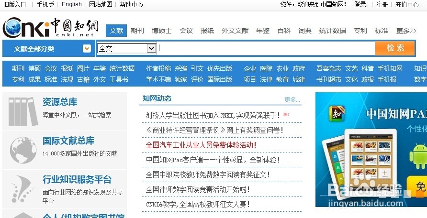Viewport: 427px width, 218px height.
Task: Switch to the 博硕士 tab
Action: 162,31
